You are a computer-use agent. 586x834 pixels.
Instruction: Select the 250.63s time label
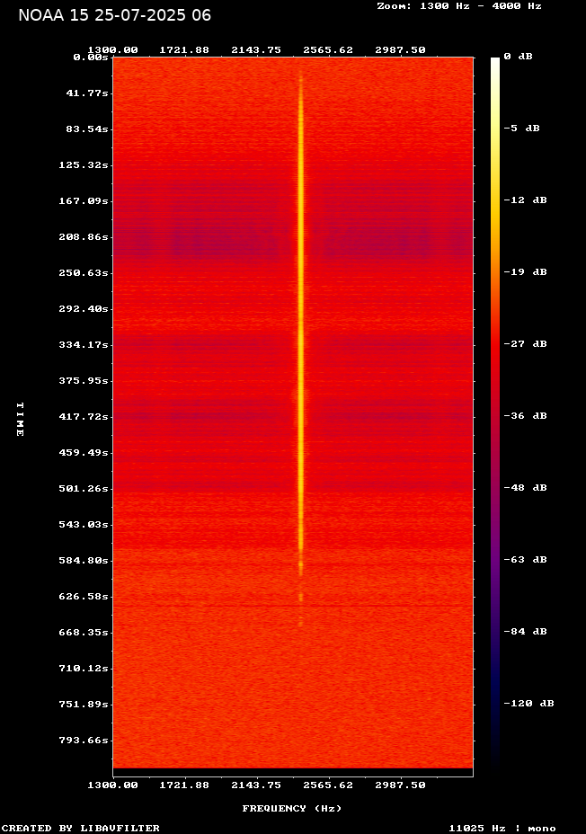click(84, 273)
